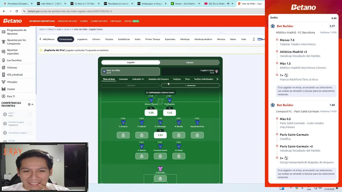Click the Betano logo in the header
The height and width of the screenshot is (192, 342).
tap(12, 21)
